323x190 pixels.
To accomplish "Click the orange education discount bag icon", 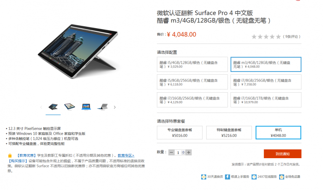I will (10, 155).
